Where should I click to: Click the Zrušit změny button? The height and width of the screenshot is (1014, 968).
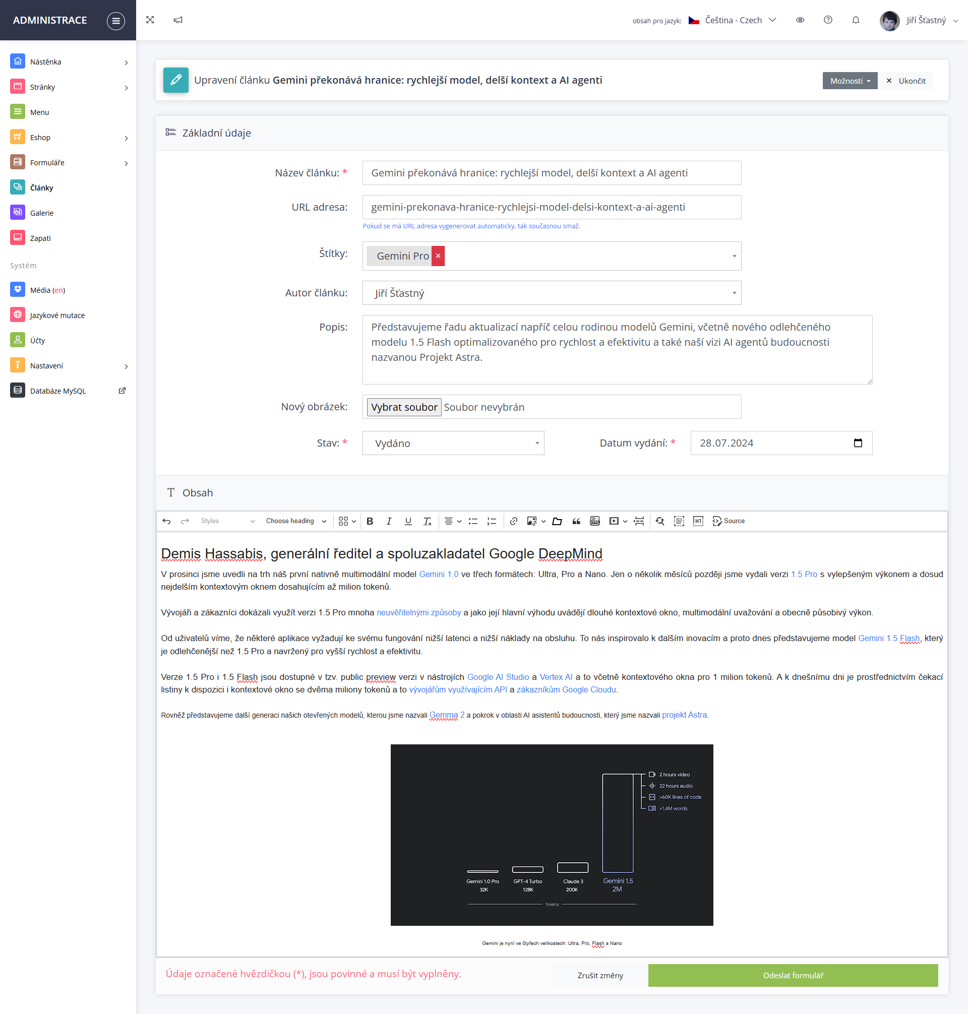click(600, 975)
